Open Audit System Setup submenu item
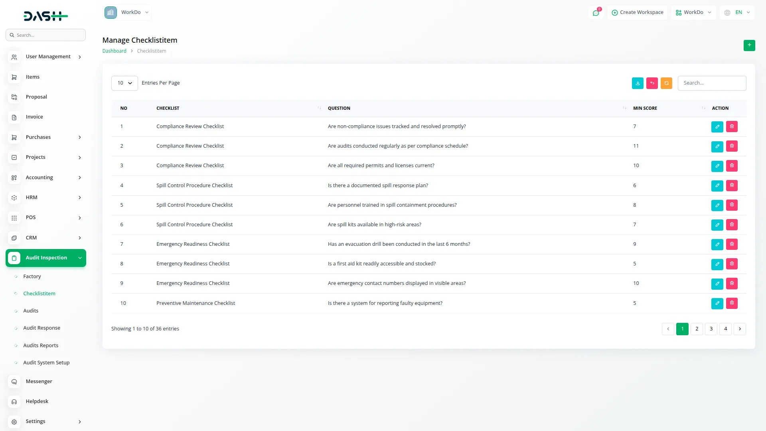Viewport: 766px width, 431px height. coord(46,362)
